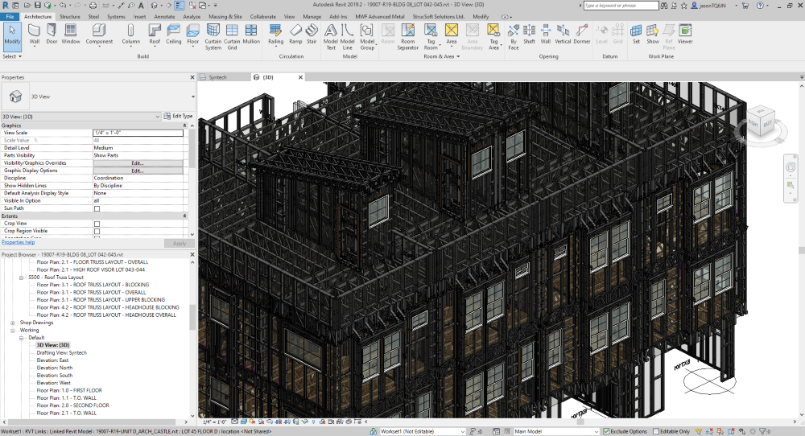Screen dimensions: 805x436
Task: Open Elevation: North in Project Browser
Action: [54, 368]
